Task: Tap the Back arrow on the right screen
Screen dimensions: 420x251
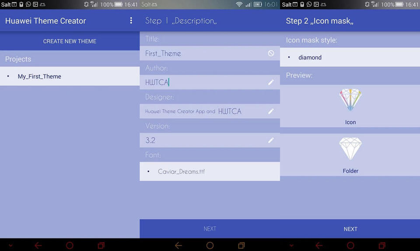Action: click(x=319, y=245)
